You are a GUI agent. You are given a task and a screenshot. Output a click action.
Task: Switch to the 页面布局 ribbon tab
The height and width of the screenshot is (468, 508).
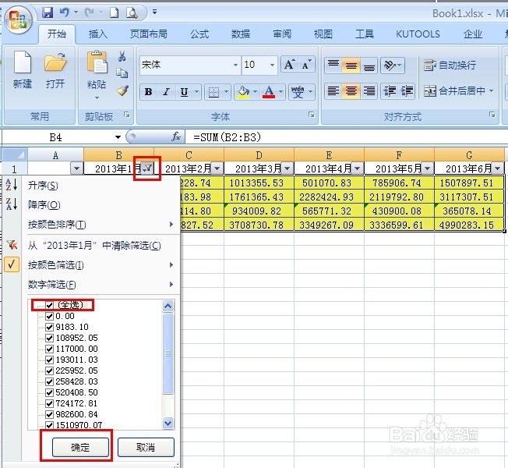click(149, 34)
